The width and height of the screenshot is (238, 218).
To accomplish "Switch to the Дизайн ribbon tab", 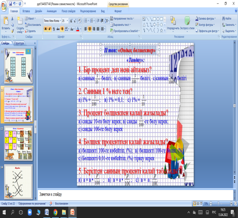I will coord(38,11).
